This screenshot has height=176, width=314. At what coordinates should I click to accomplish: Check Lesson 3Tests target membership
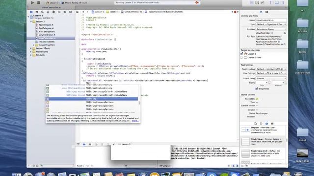pos(241,58)
